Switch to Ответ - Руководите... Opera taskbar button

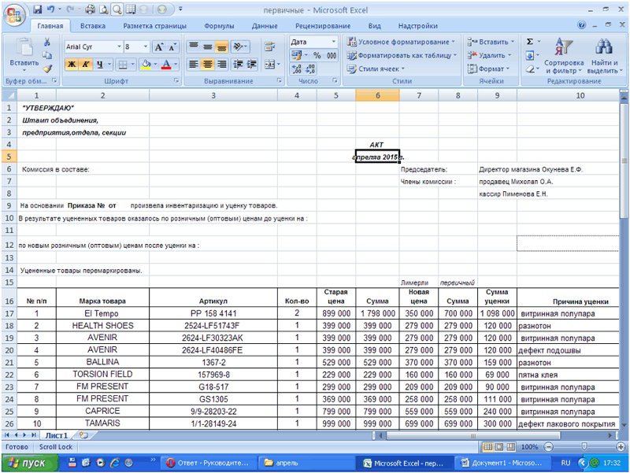pyautogui.click(x=208, y=463)
